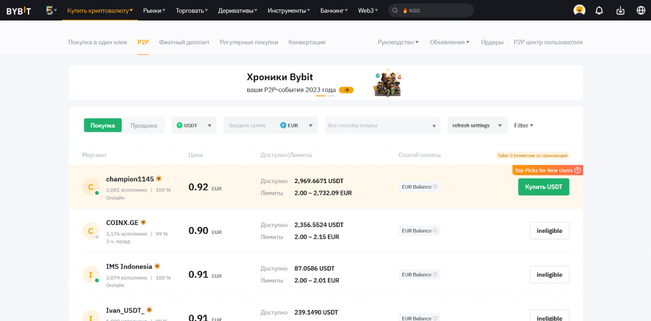Open P2P центр пользователя link

(548, 42)
